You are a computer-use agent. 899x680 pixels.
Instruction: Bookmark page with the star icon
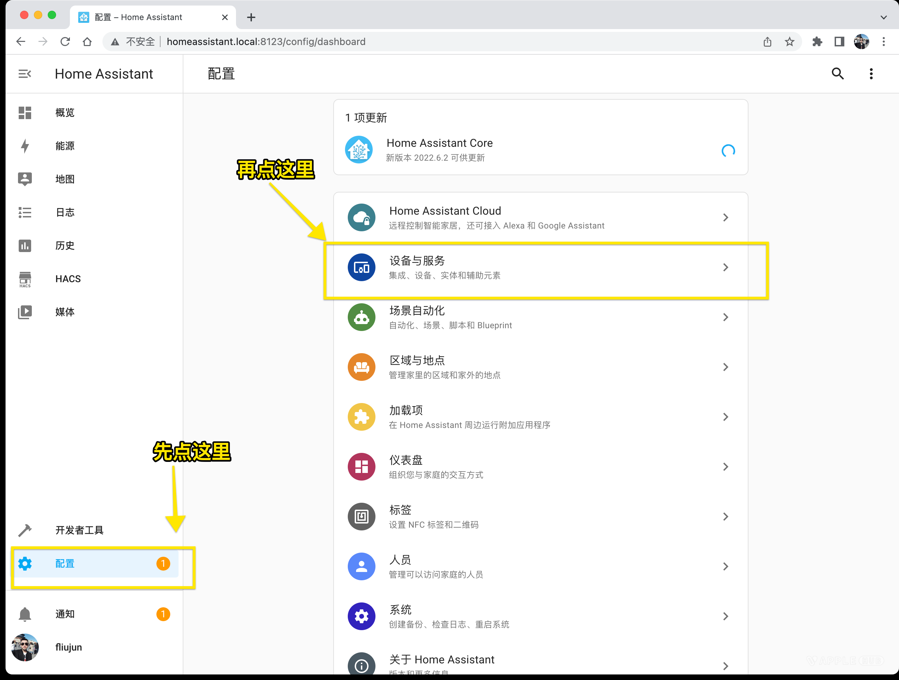[789, 42]
